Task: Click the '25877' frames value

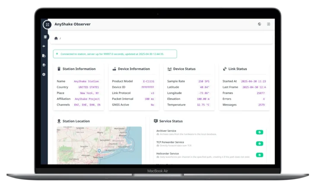Action: pos(260,93)
